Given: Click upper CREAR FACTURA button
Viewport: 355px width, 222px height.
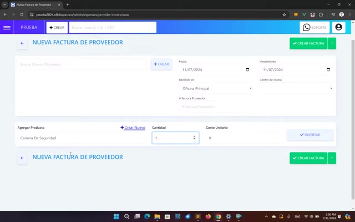Looking at the screenshot, I should point(308,43).
